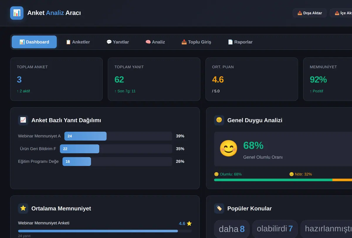
Task: Click the star next to the 4.6 rating
Action: tap(189, 224)
